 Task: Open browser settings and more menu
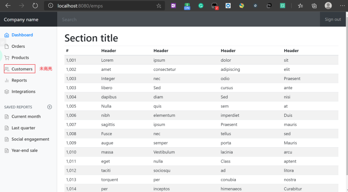tap(342, 6)
